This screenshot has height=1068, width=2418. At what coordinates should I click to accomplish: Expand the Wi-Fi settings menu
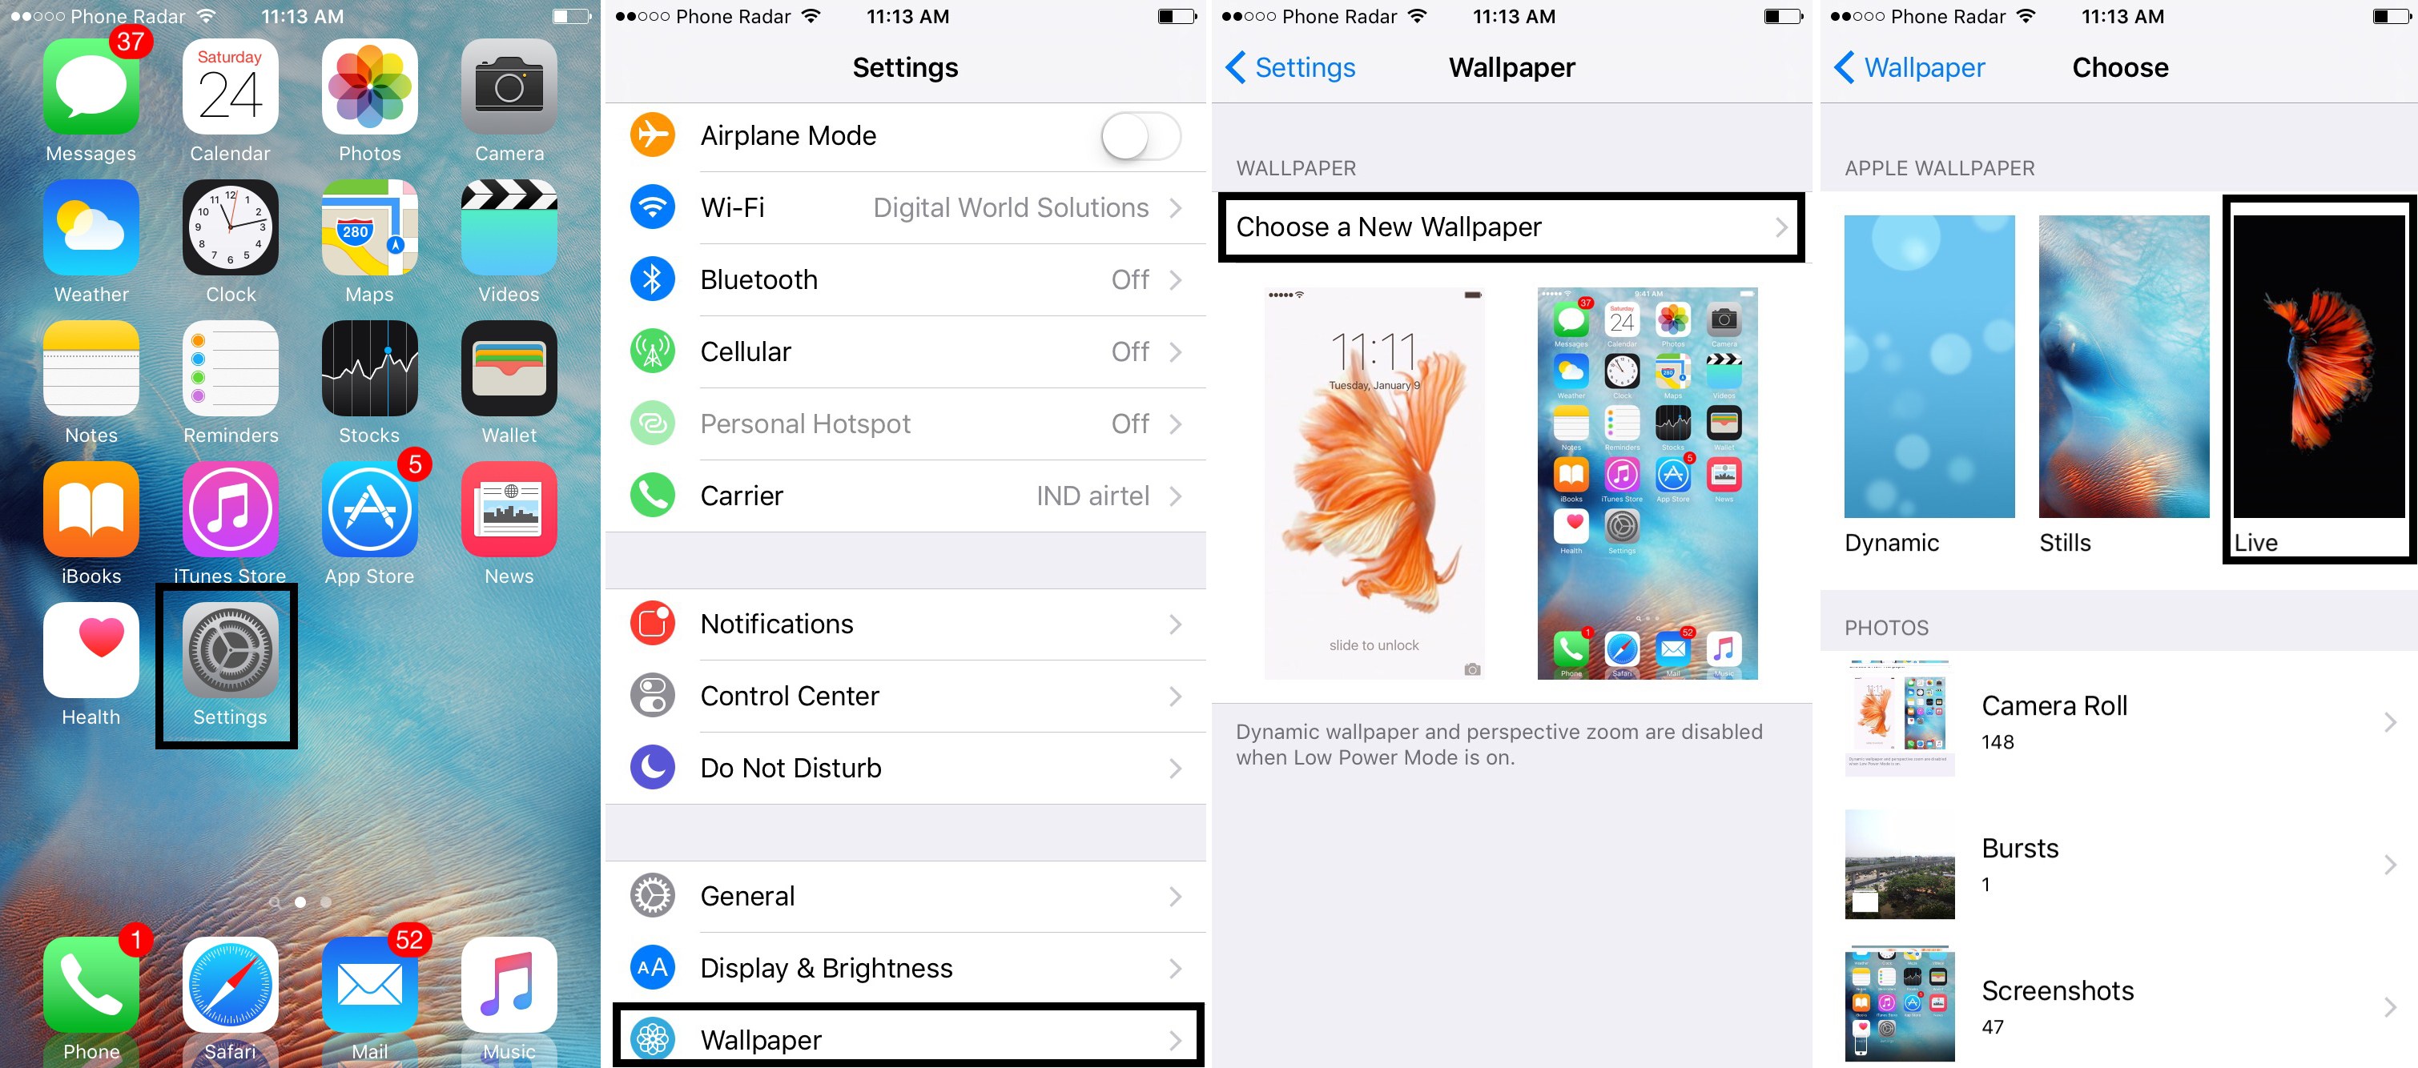coord(907,208)
